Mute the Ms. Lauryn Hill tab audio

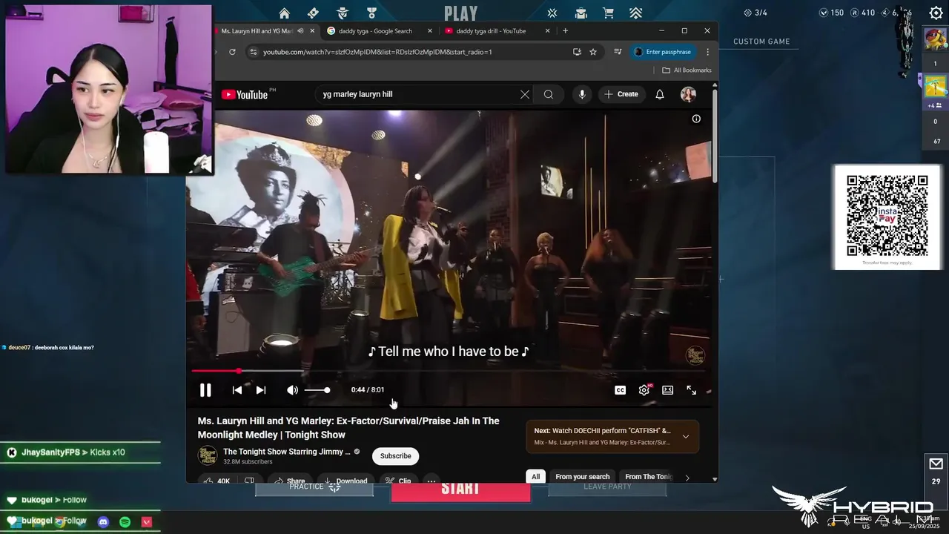pyautogui.click(x=300, y=31)
